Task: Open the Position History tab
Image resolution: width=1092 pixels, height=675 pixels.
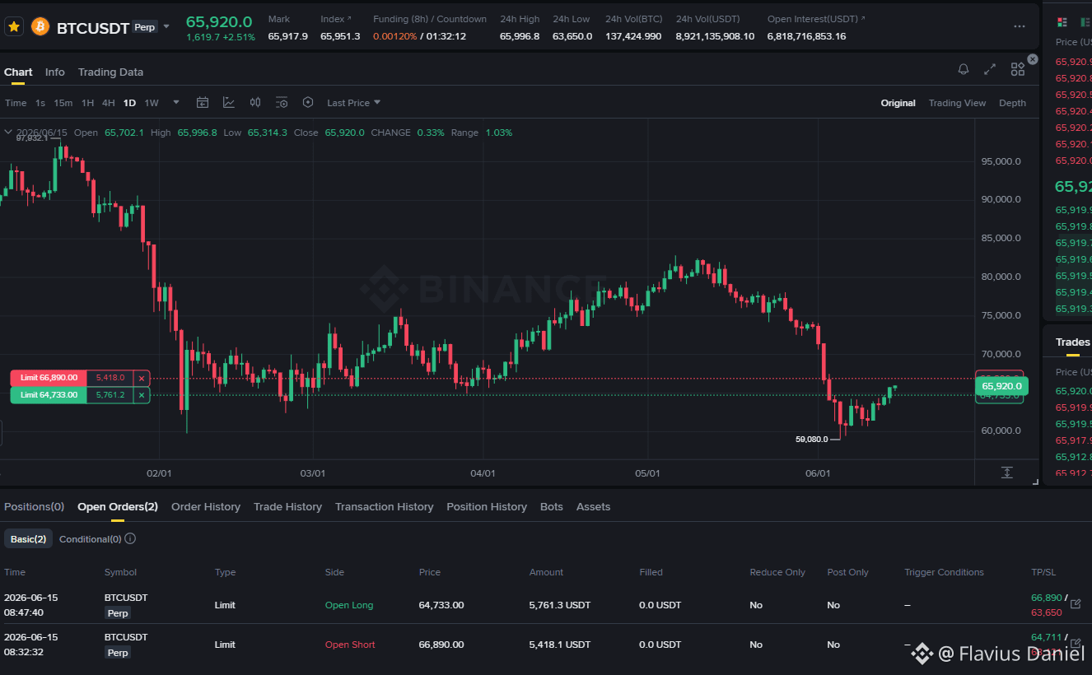Action: click(x=487, y=507)
